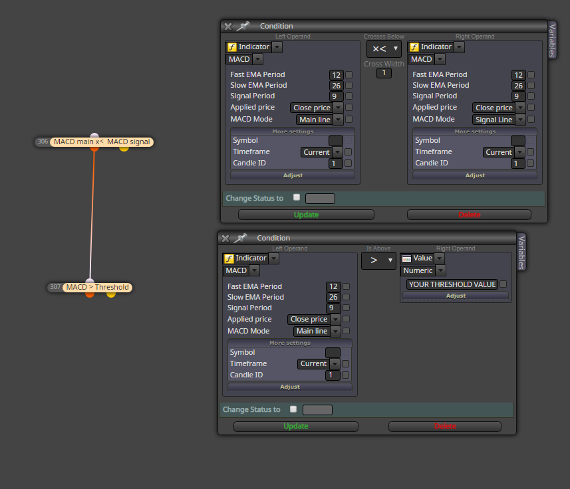This screenshot has width=570, height=489.
Task: Click pin icon on upper Condition panel
Action: pyautogui.click(x=243, y=26)
